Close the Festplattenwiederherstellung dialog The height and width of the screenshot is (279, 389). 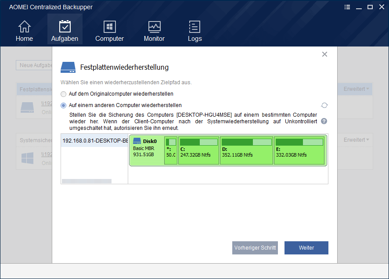(x=324, y=54)
